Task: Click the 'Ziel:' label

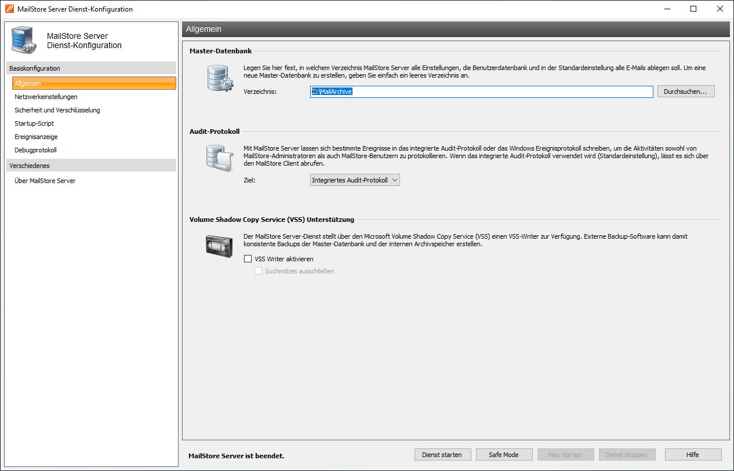Action: (249, 181)
